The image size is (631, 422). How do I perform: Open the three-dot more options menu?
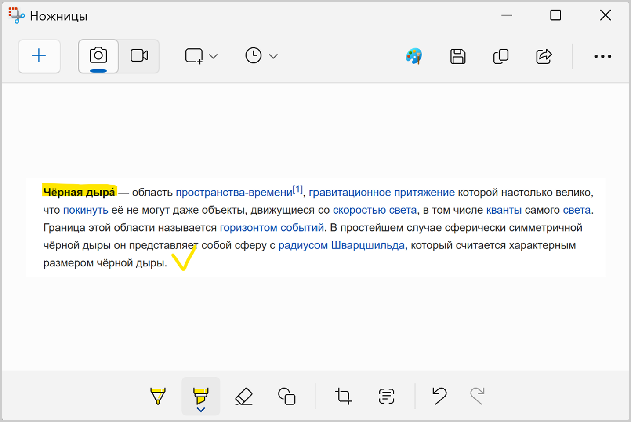[602, 56]
